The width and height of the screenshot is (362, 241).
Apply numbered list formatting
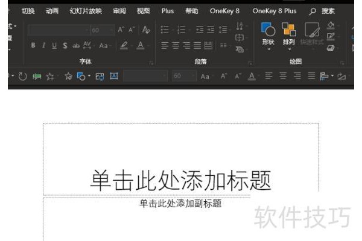(182, 30)
